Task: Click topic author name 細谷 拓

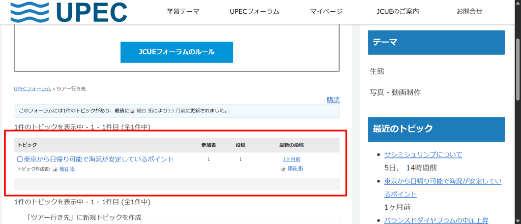Action: (x=67, y=169)
